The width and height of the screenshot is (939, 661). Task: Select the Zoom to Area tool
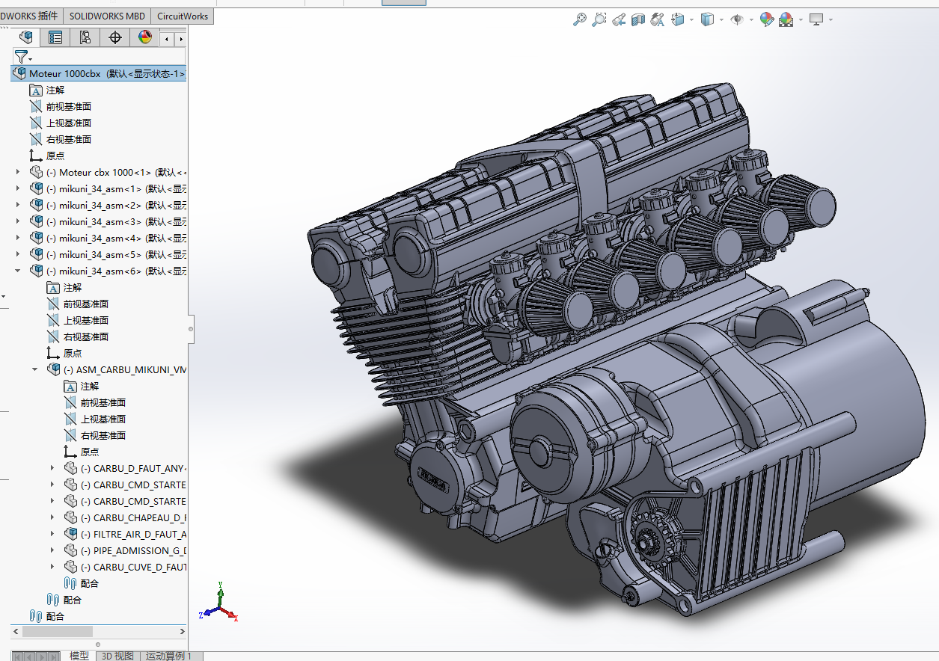click(x=599, y=20)
